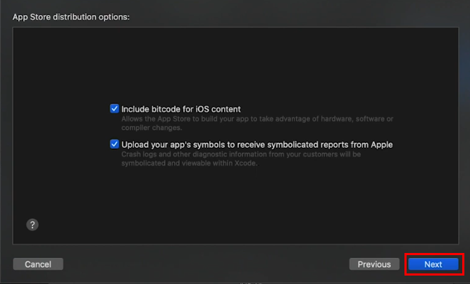
Task: Click "iOS content" in the bitcode label
Action: coord(218,109)
